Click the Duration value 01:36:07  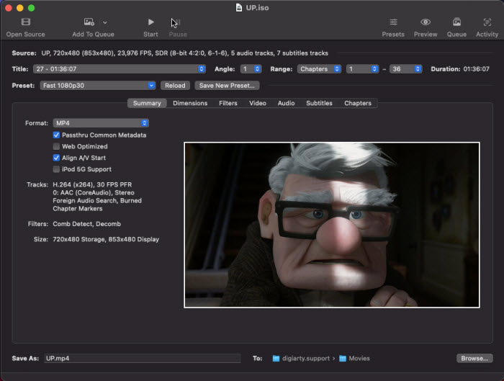pyautogui.click(x=476, y=69)
